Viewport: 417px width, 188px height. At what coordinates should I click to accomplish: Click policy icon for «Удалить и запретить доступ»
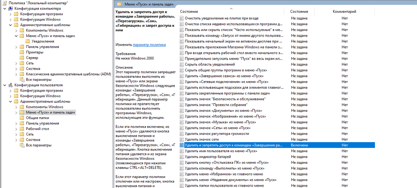pos(181,145)
